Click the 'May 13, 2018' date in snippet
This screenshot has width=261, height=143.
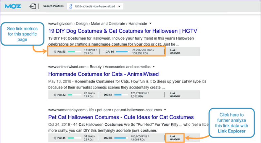[x=59, y=81]
